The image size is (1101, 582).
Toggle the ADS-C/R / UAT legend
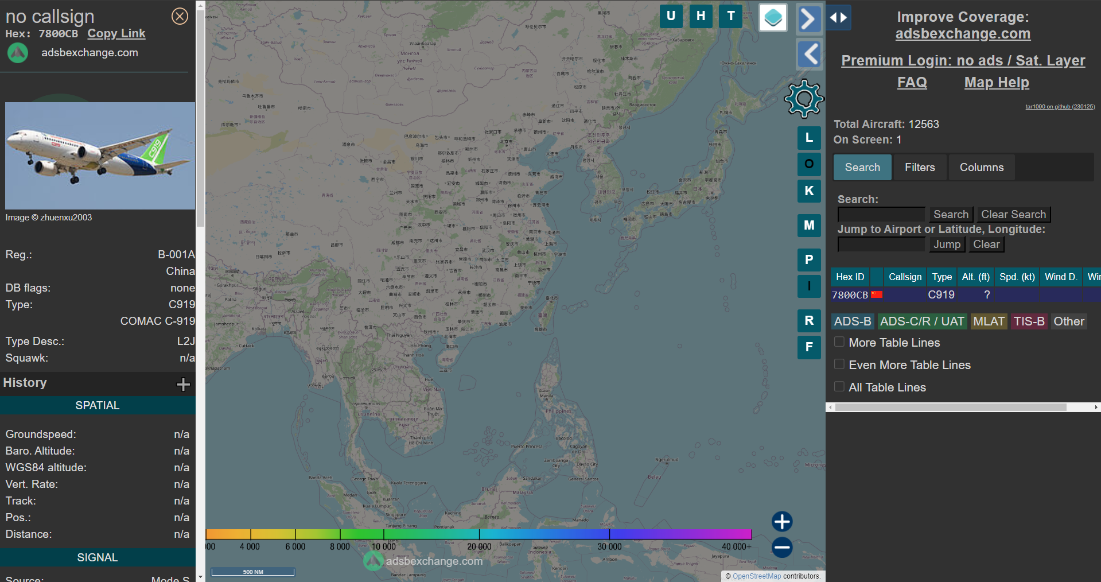[x=922, y=321]
